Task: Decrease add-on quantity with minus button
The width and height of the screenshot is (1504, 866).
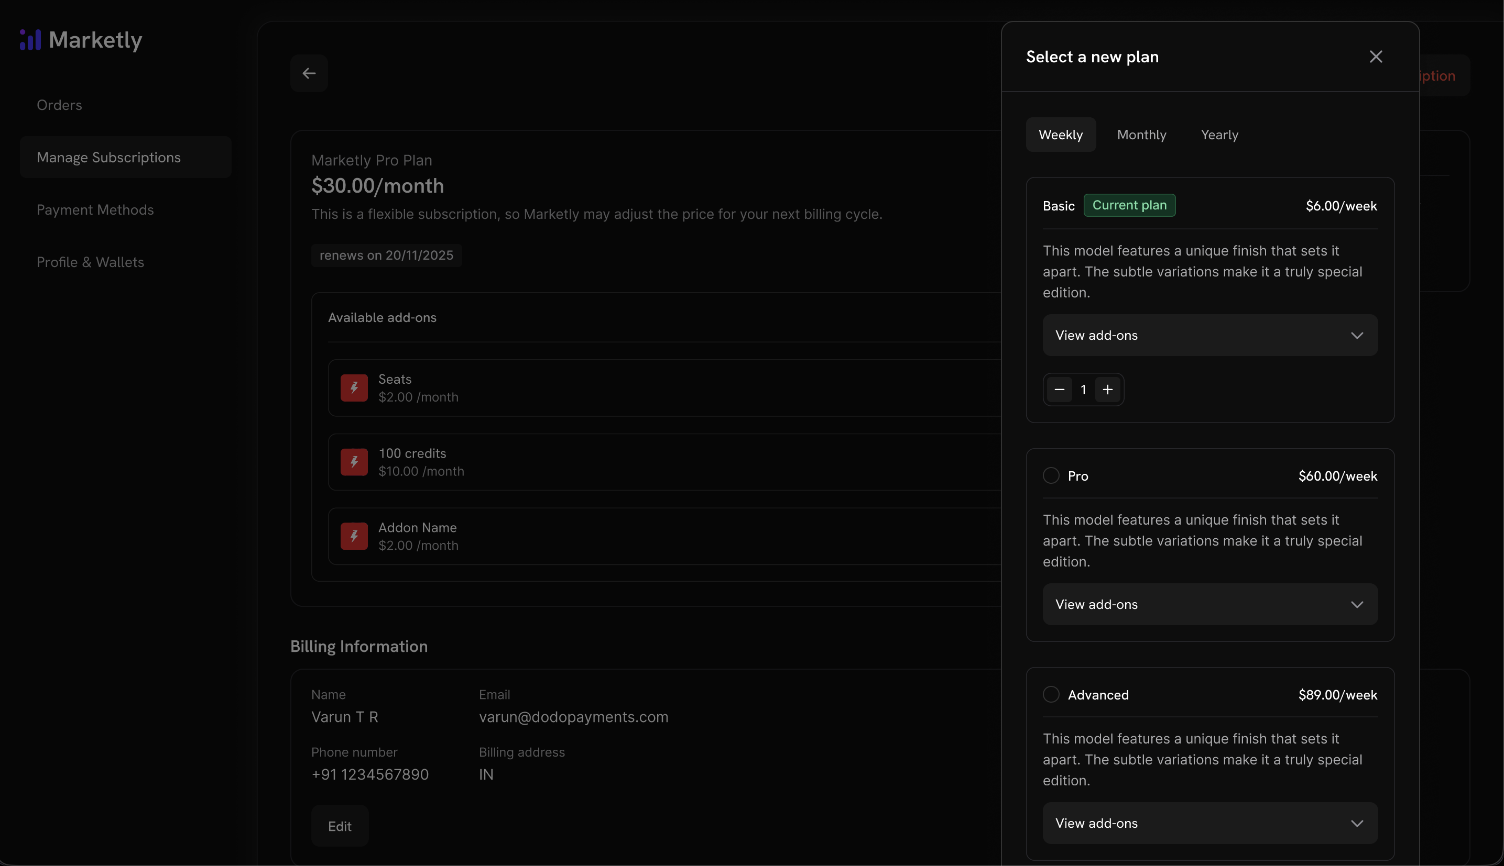Action: click(1059, 389)
